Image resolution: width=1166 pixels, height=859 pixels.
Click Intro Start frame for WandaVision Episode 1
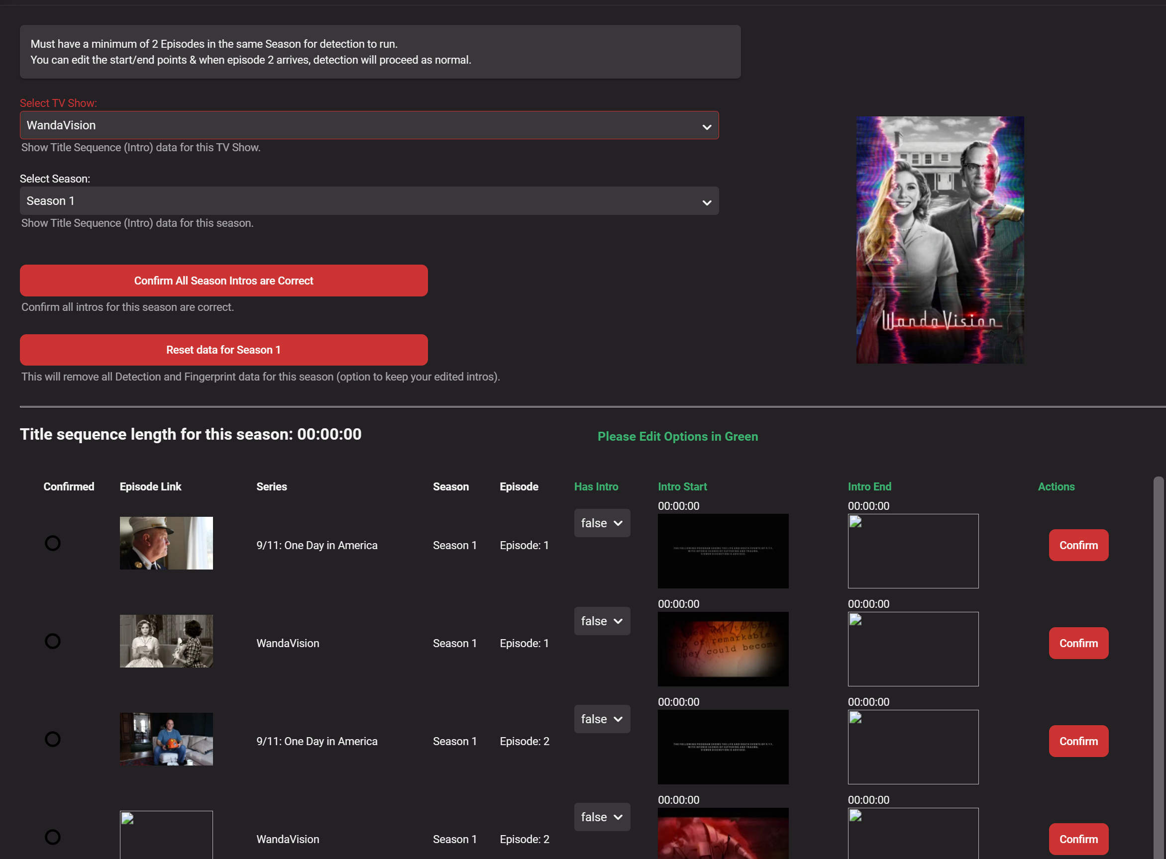pyautogui.click(x=723, y=649)
